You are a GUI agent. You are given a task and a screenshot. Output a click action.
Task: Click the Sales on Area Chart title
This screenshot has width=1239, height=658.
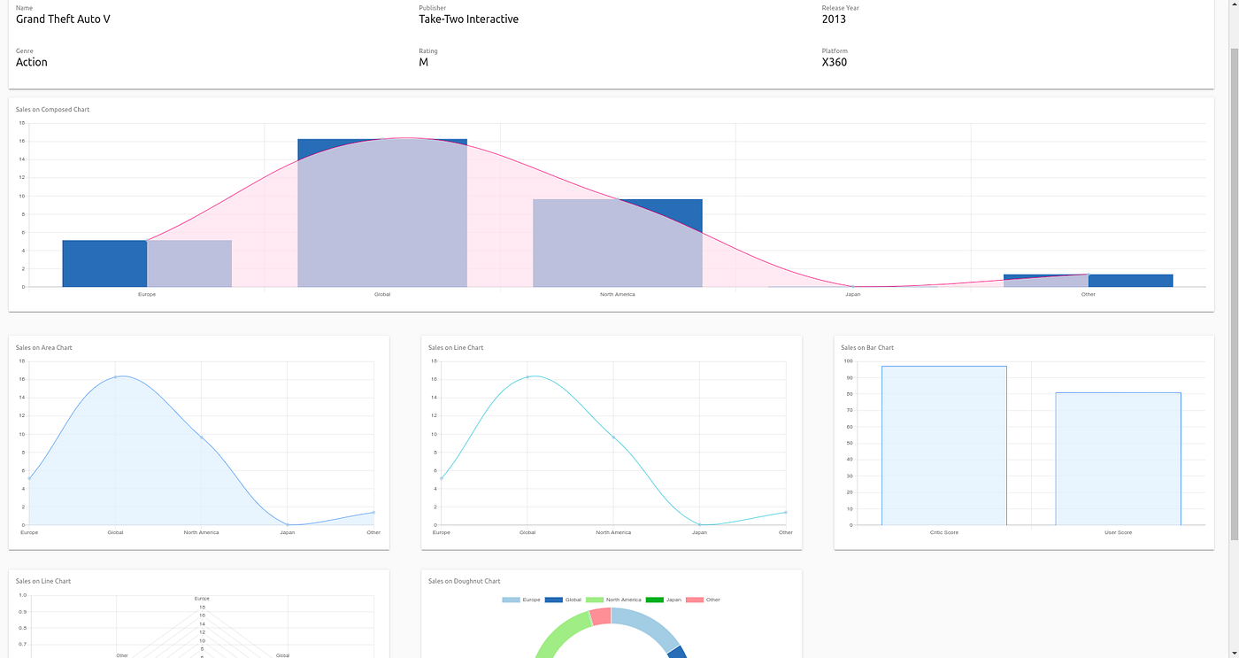(44, 348)
